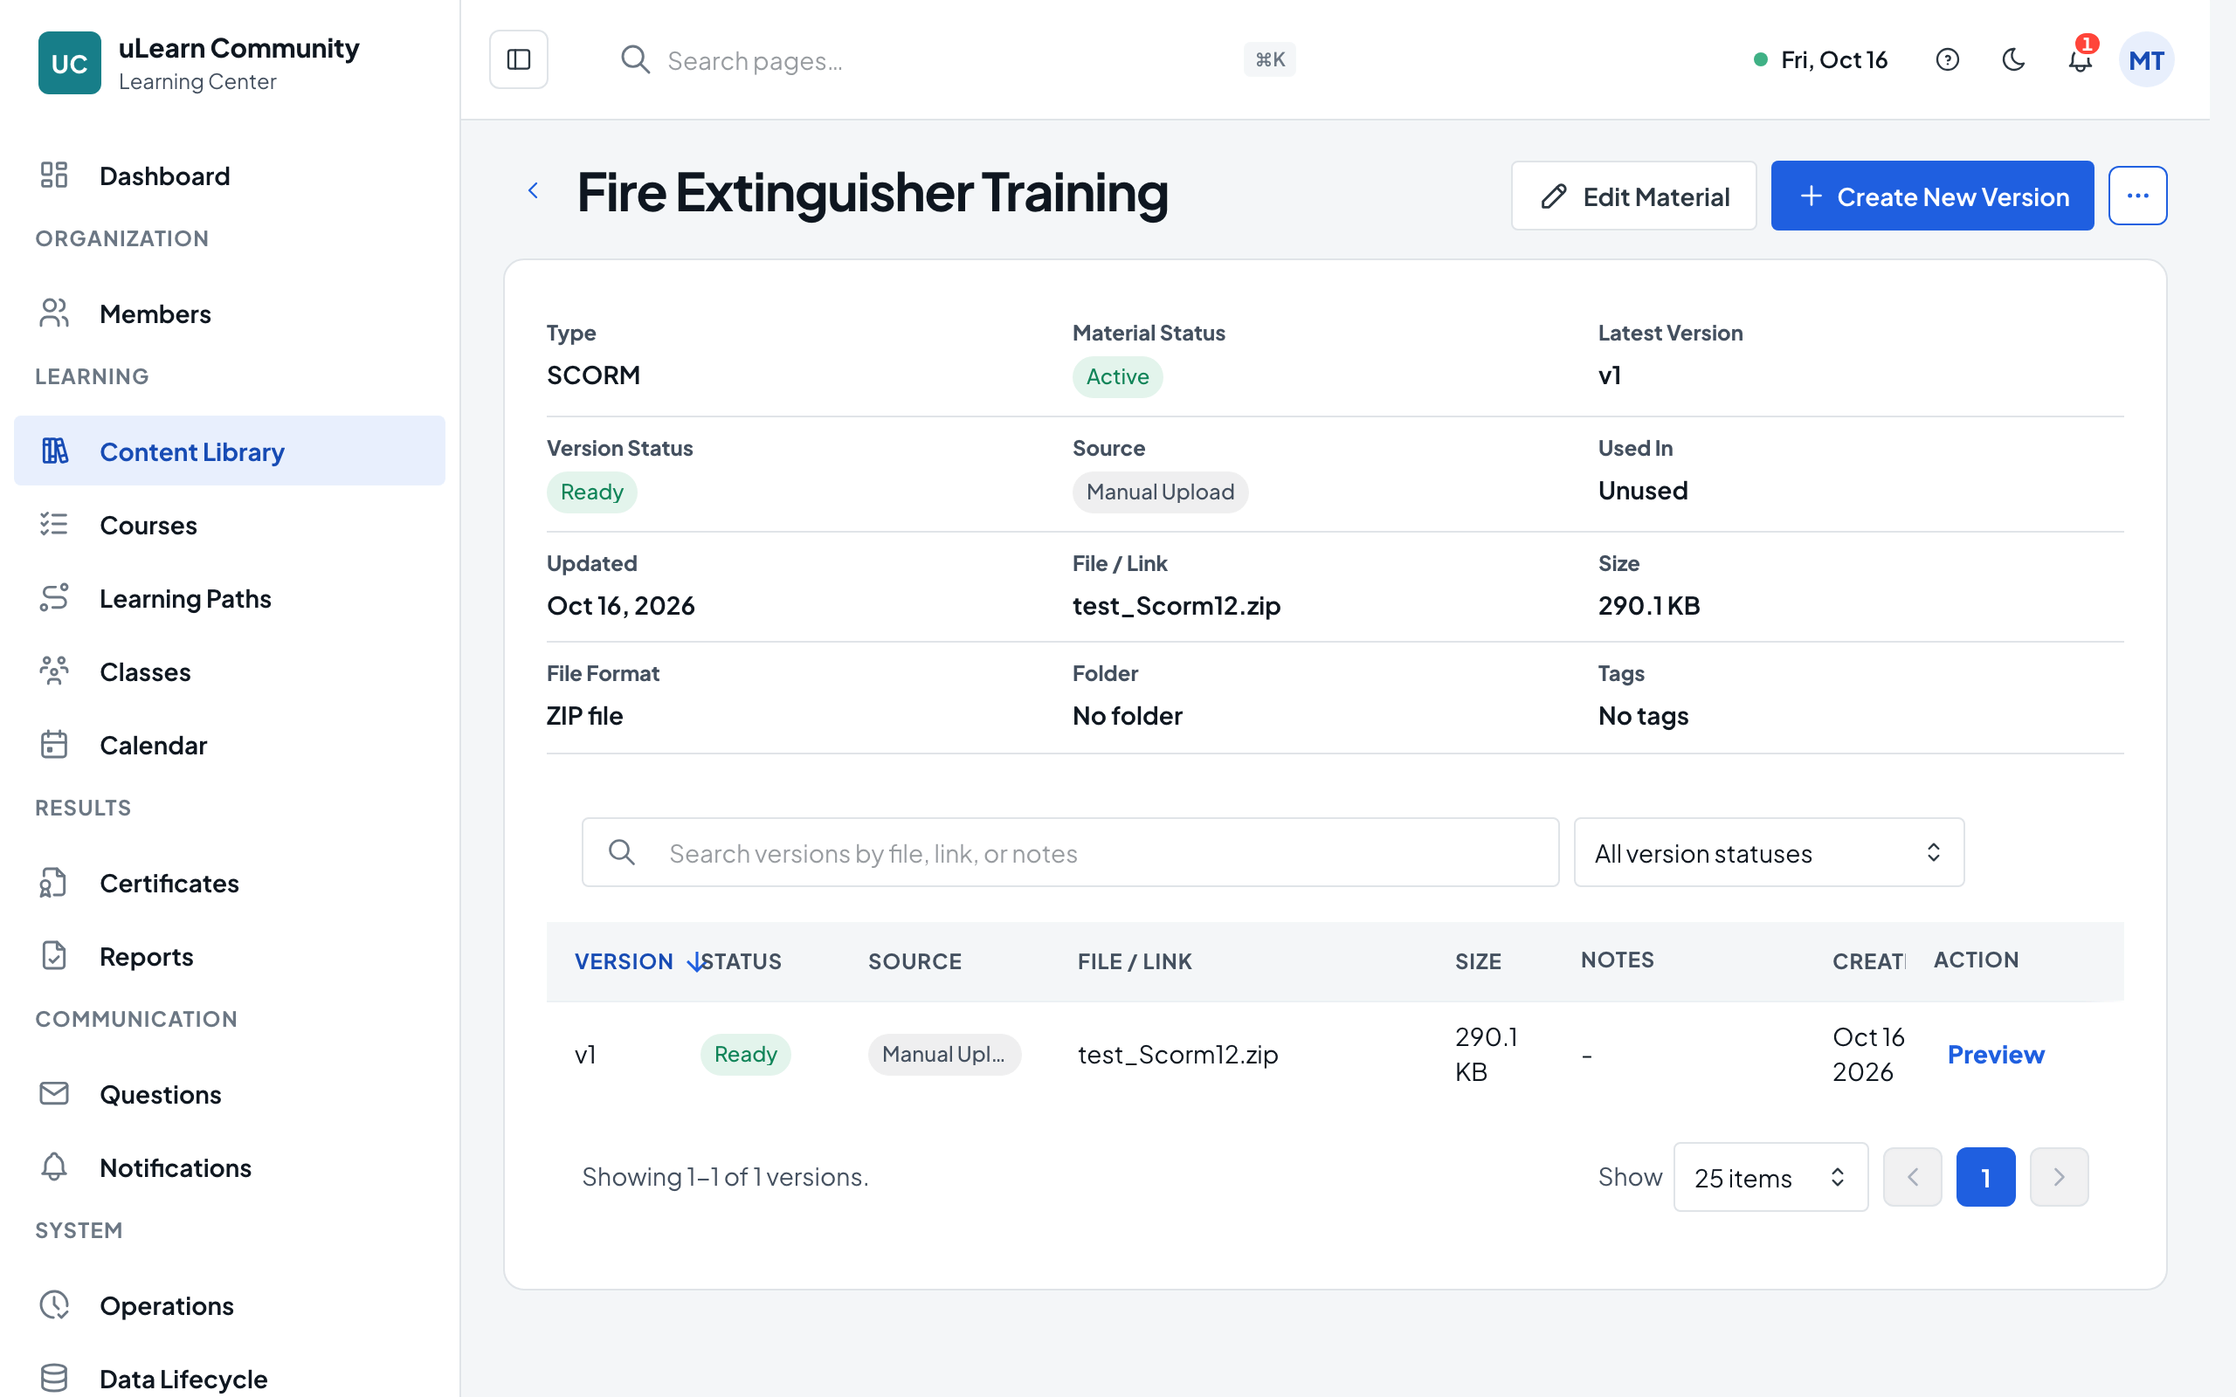Switch to dark mode moon icon
Screen dimensions: 2236x1397
pos(2013,60)
